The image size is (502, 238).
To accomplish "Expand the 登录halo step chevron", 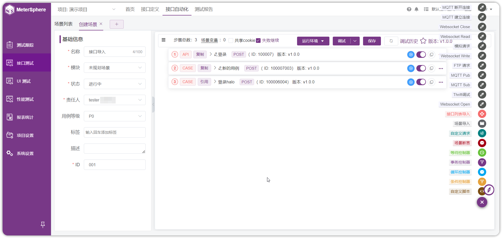I will coord(215,82).
